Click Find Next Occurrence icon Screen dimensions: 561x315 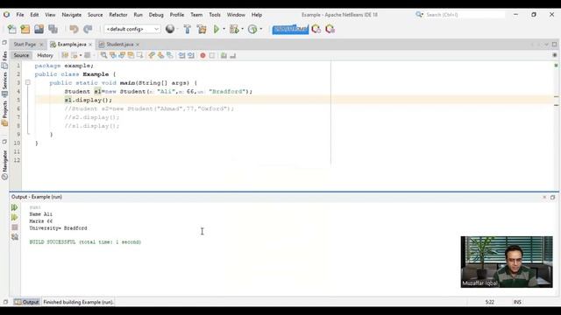tap(122, 55)
